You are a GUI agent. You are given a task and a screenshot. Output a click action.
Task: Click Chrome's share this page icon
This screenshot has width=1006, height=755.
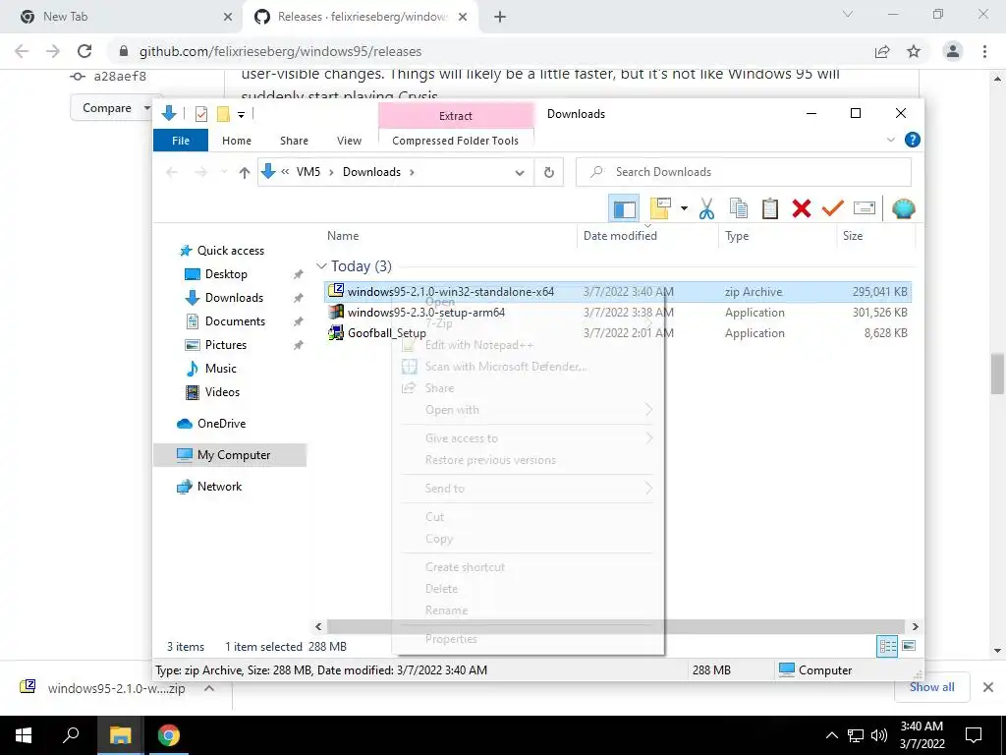(x=882, y=51)
